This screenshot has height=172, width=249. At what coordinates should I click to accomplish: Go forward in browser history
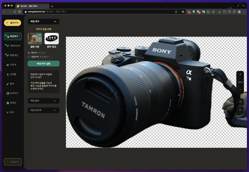tap(10, 12)
